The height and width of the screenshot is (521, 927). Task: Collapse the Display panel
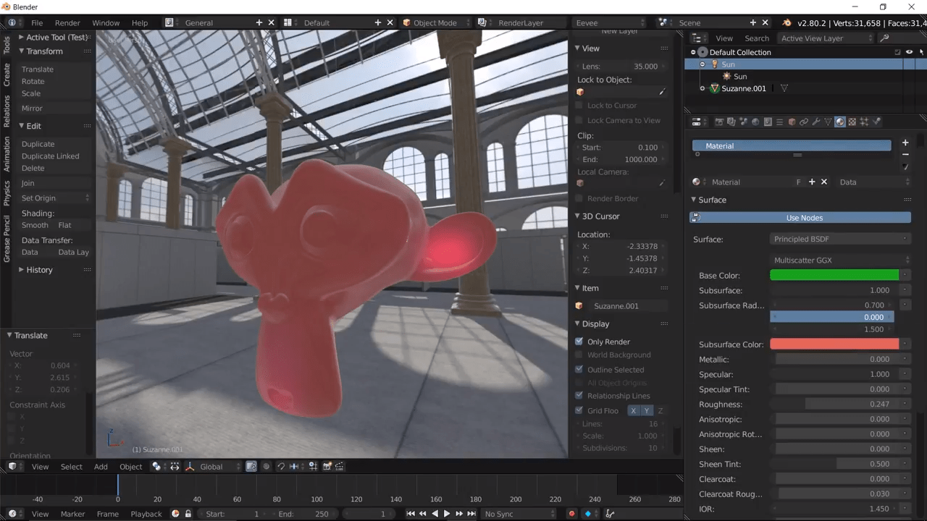(578, 324)
